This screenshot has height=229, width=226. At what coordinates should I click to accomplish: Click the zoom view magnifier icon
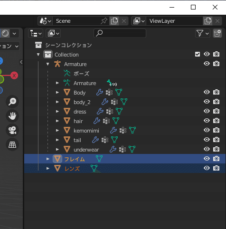pos(12,102)
